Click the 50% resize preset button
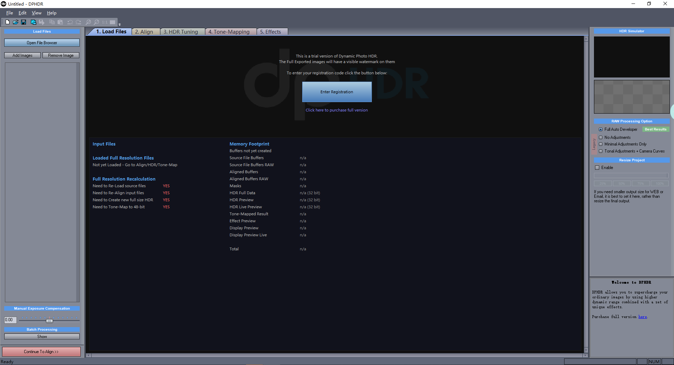674x365 pixels. [622, 183]
